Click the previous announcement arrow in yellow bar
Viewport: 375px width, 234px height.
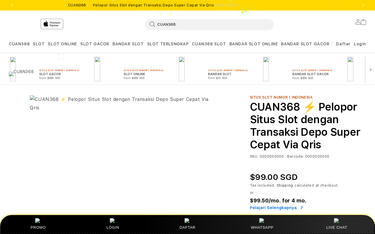coord(12,5)
